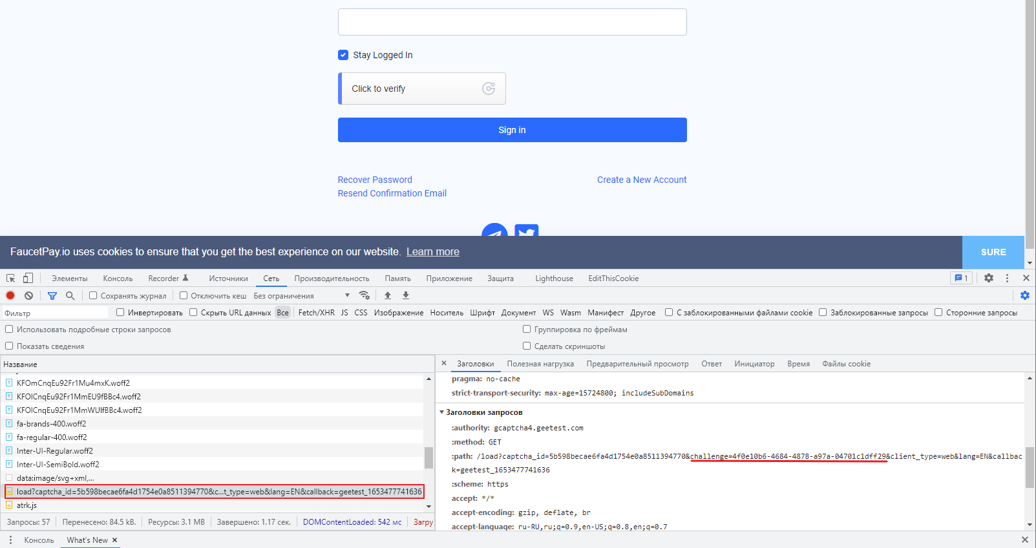Switch to Консоль DevTools tab
1036x548 pixels.
(x=118, y=279)
